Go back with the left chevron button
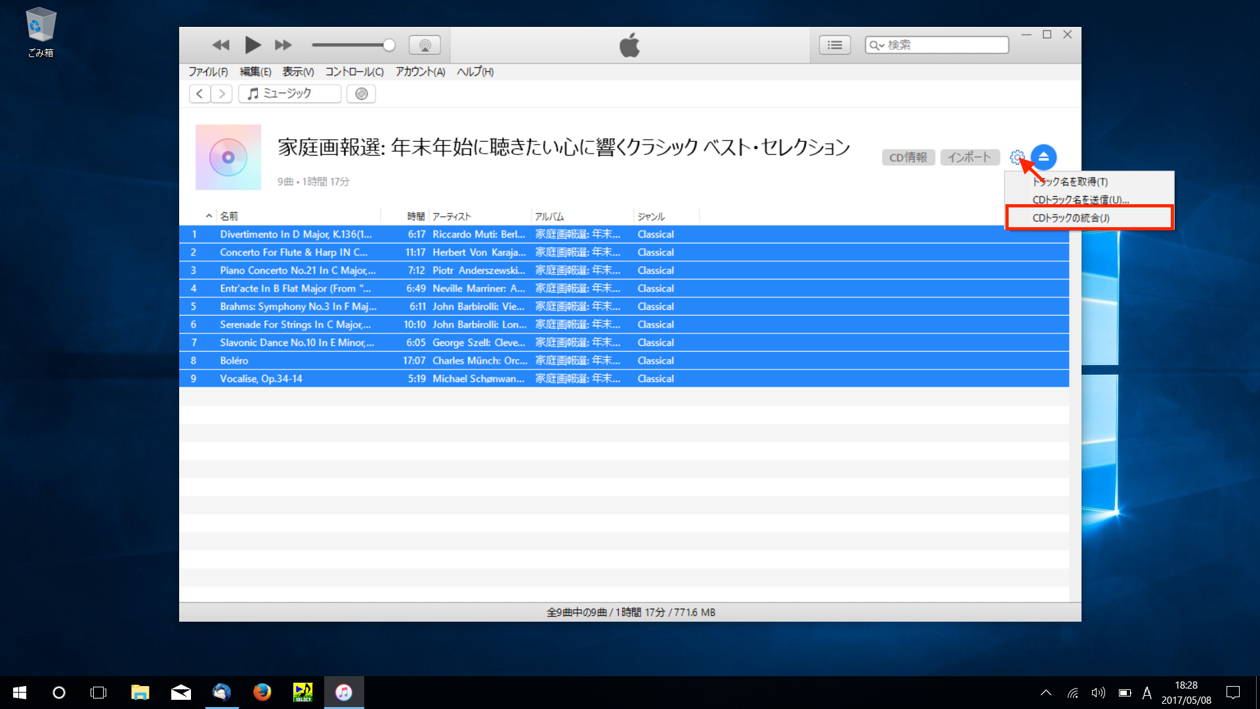Screen dimensions: 1260x709 [199, 94]
